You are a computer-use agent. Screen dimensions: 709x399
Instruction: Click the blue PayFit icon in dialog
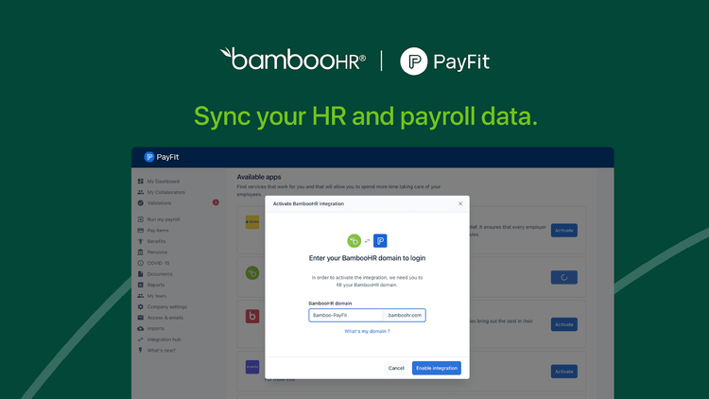pos(380,241)
